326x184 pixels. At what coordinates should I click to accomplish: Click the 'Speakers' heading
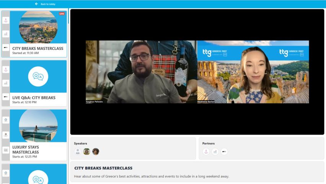(x=80, y=143)
